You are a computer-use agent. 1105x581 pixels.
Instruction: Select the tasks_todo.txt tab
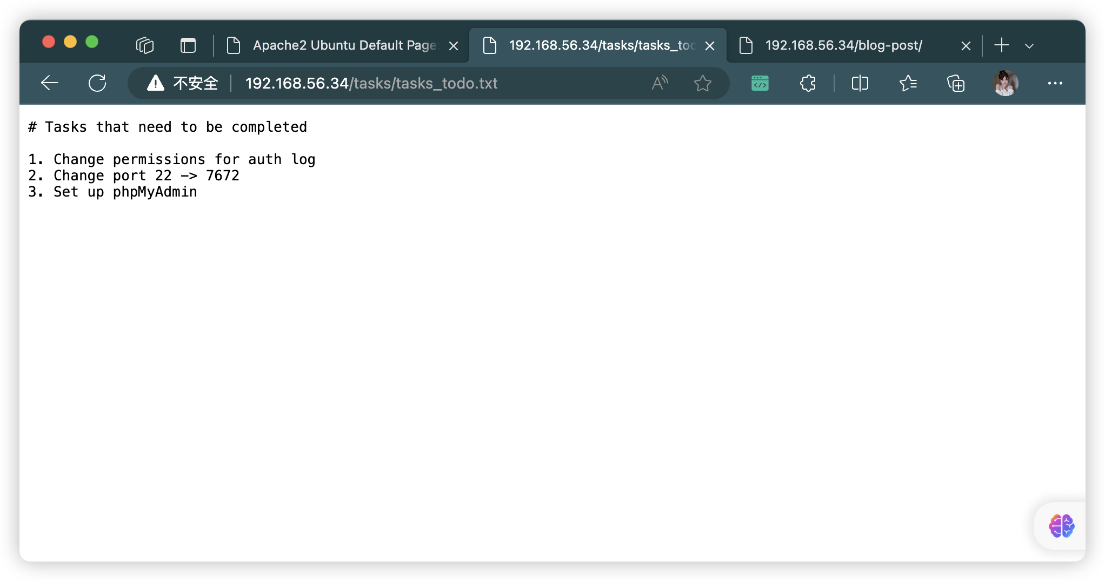(597, 45)
